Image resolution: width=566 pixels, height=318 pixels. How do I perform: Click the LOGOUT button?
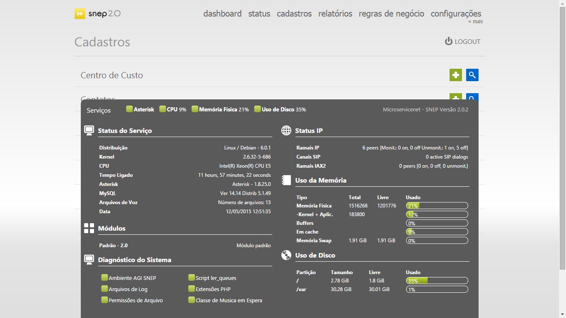(462, 41)
